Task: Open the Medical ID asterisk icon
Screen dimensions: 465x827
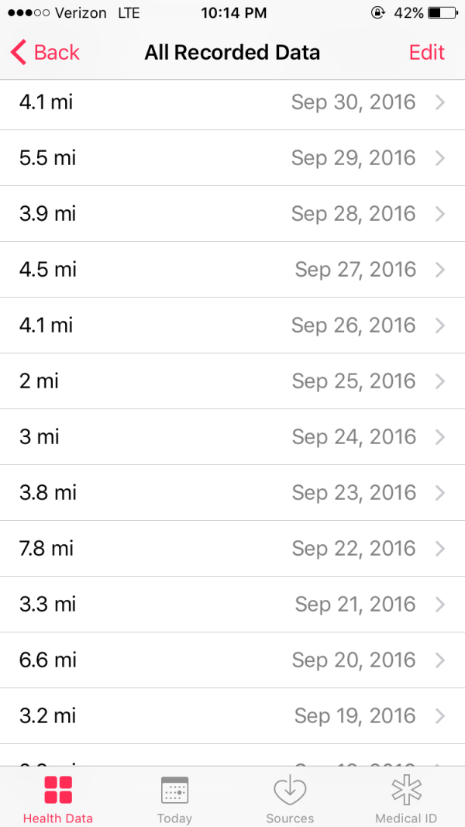Action: [x=406, y=790]
